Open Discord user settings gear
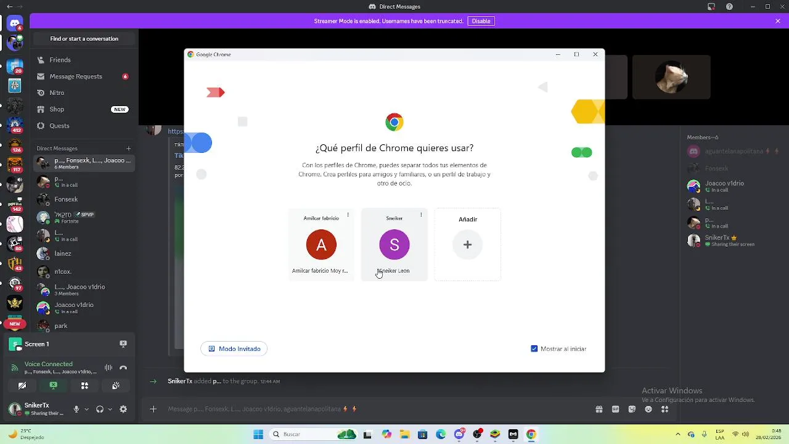Image resolution: width=789 pixels, height=444 pixels. pos(123,409)
